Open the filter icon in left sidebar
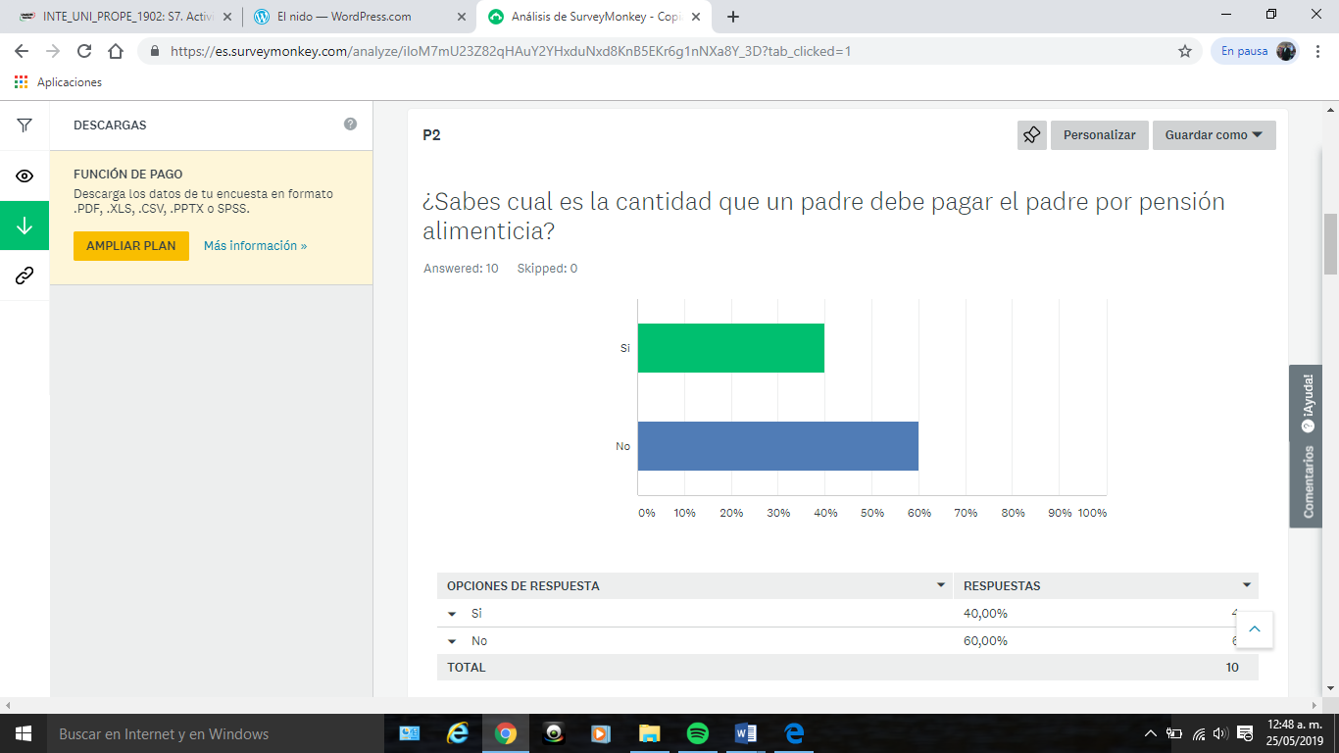The image size is (1339, 753). click(x=25, y=125)
